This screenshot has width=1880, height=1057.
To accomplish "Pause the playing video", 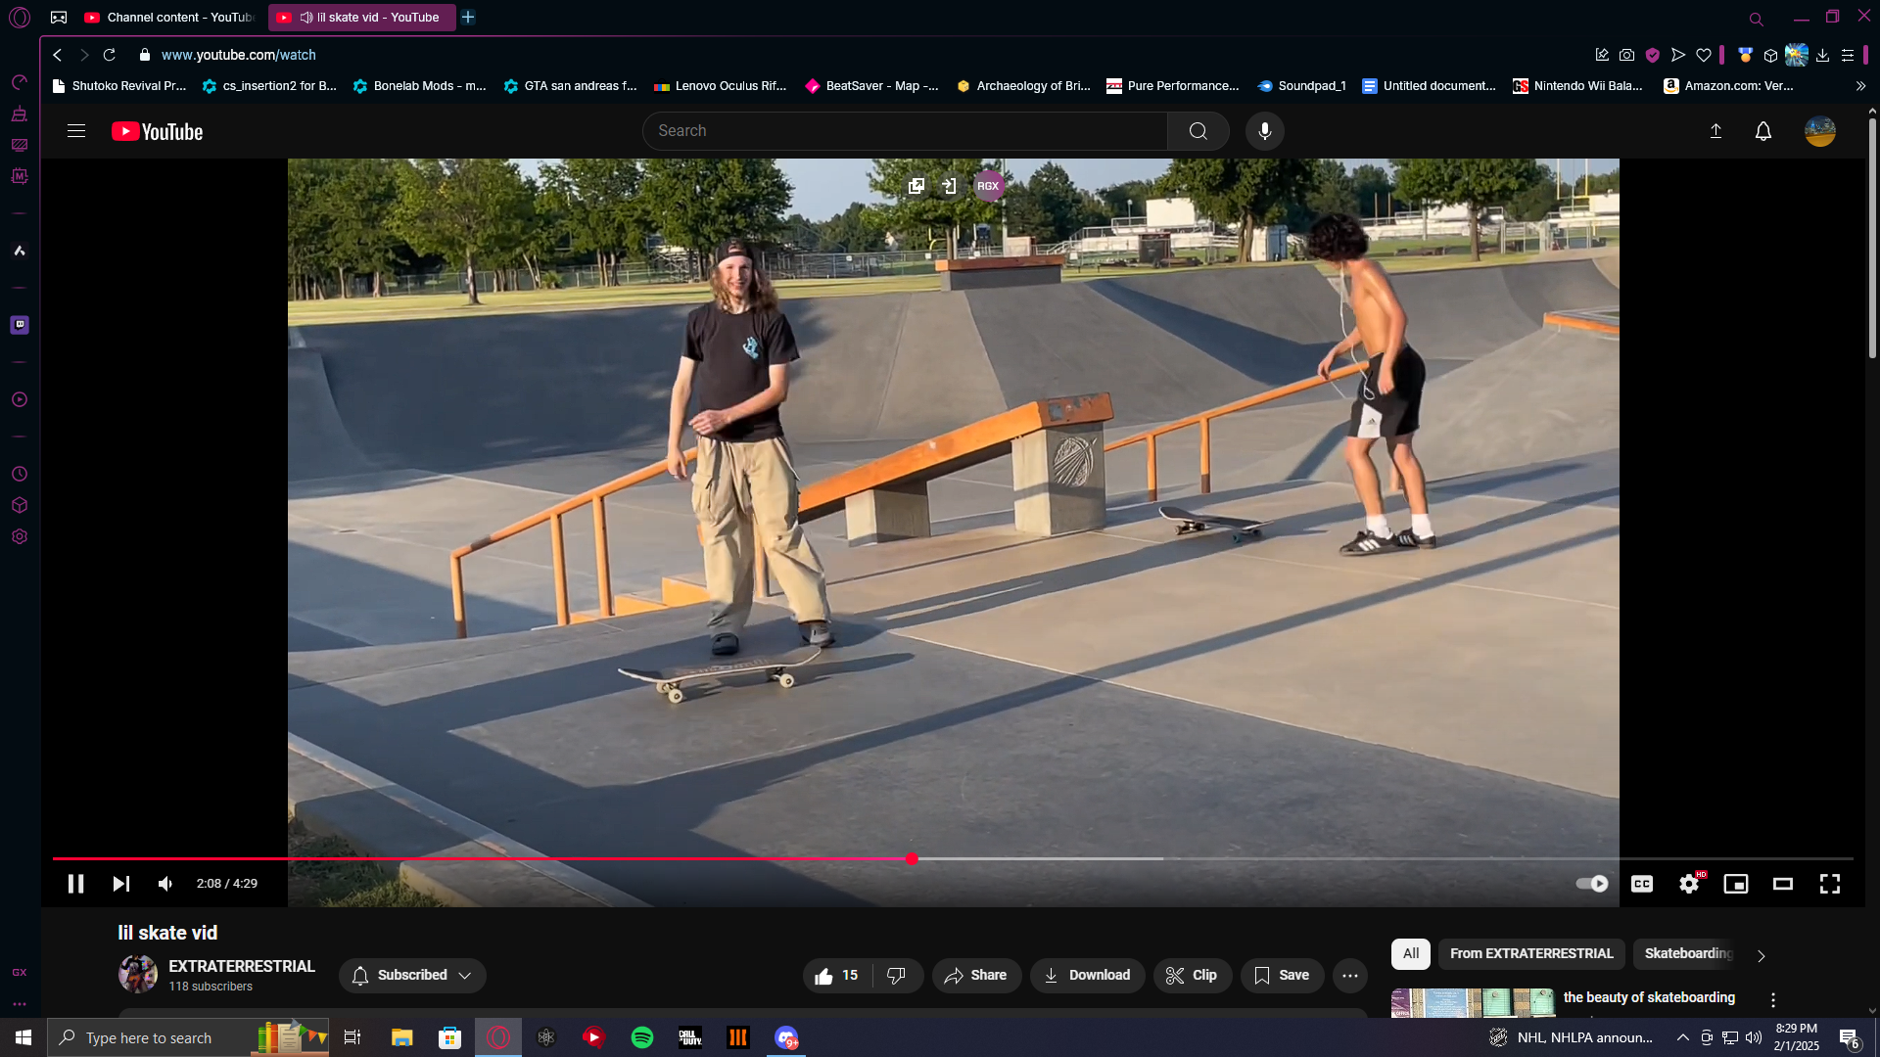I will point(75,884).
